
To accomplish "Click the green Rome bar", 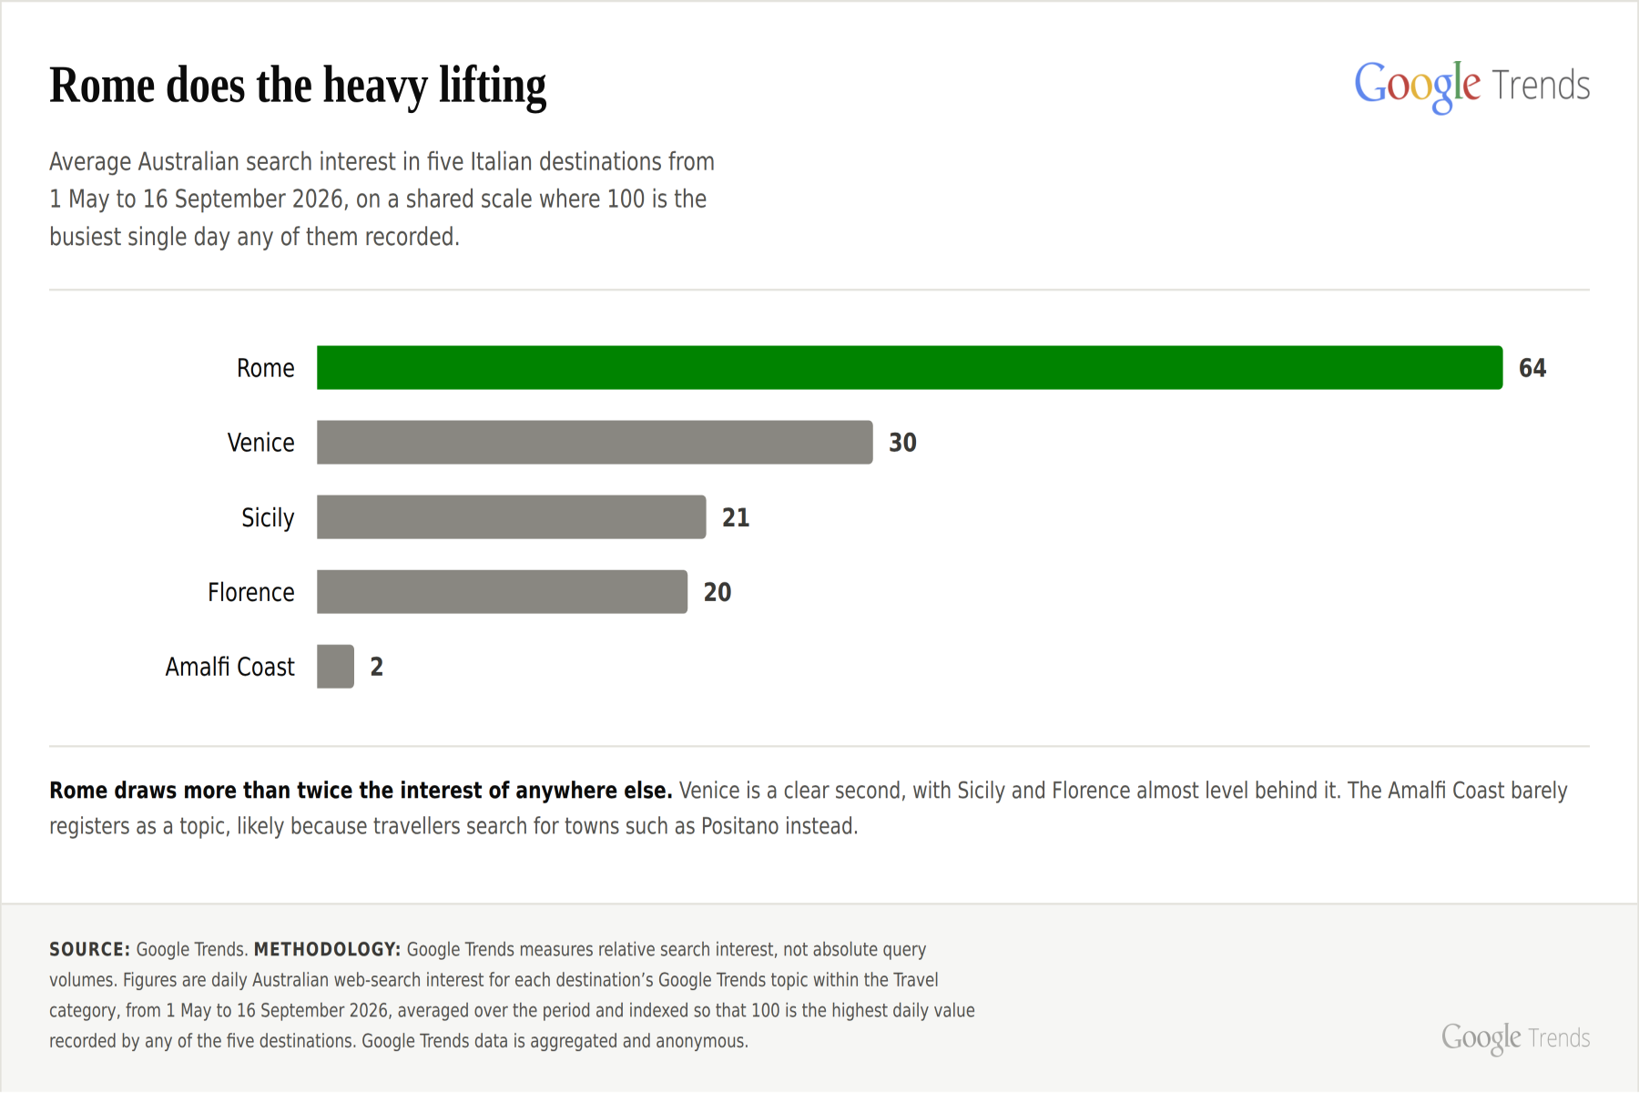I will (x=910, y=368).
